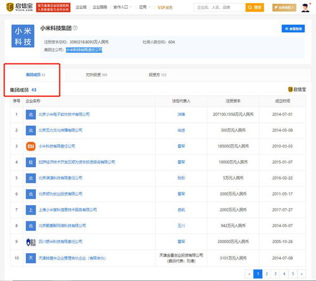The width and height of the screenshot is (316, 281).
Task: Click the company logo in row 9
Action: tap(31, 242)
